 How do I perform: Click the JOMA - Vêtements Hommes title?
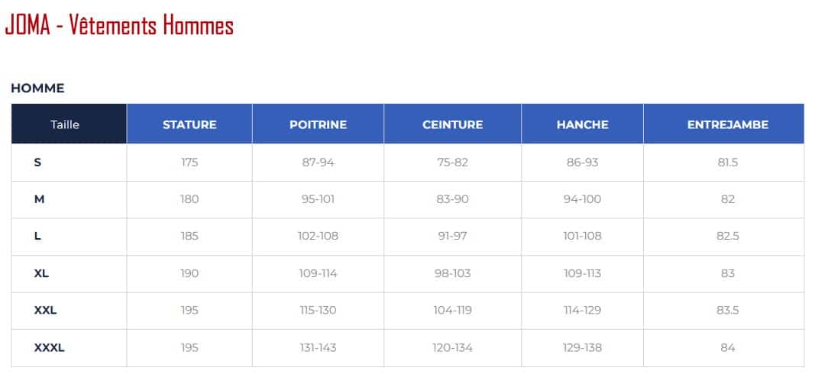pos(119,25)
